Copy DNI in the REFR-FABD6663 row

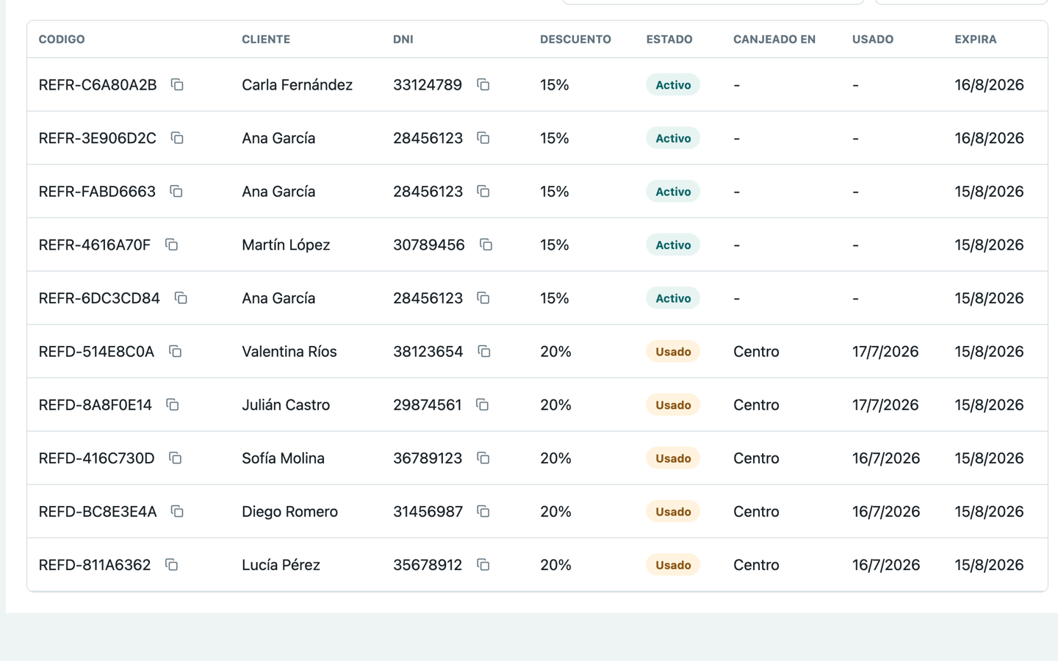click(483, 192)
